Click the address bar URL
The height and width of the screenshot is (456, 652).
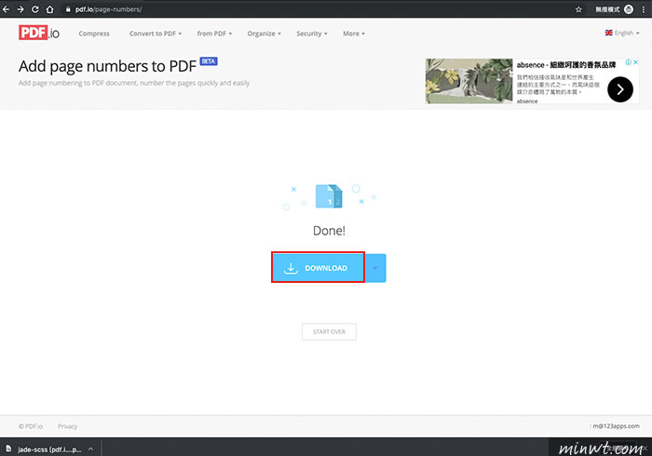click(108, 9)
